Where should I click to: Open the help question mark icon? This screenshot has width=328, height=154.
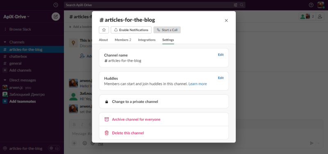click(x=311, y=5)
